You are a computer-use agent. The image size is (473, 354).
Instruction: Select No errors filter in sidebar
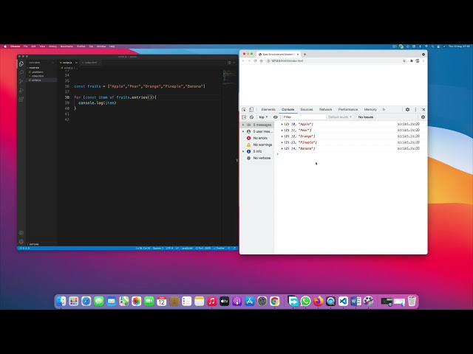[257, 138]
